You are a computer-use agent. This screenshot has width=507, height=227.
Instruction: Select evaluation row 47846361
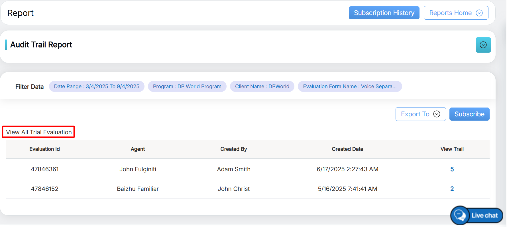[x=45, y=169]
